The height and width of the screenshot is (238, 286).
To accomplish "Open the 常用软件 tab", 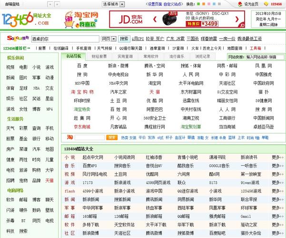I will [151, 57].
